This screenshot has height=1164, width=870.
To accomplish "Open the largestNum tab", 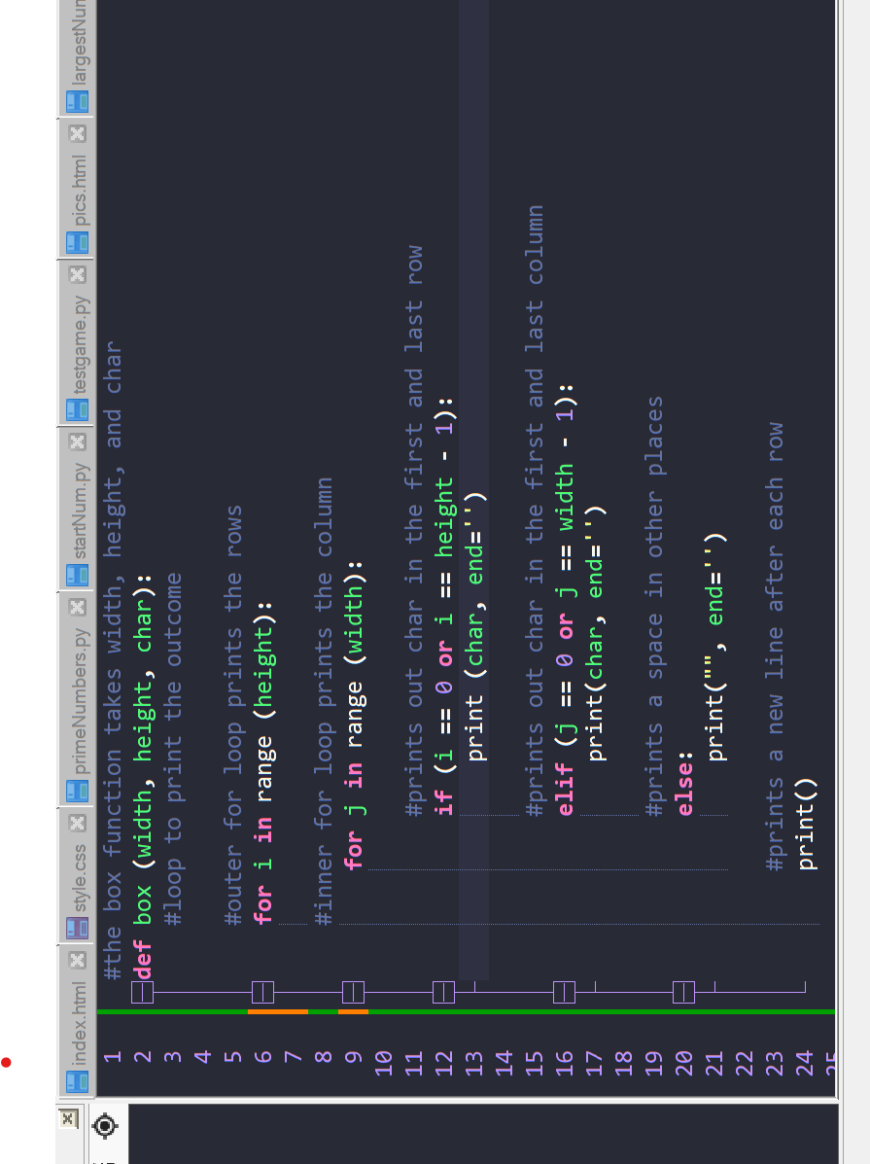I will tap(76, 44).
